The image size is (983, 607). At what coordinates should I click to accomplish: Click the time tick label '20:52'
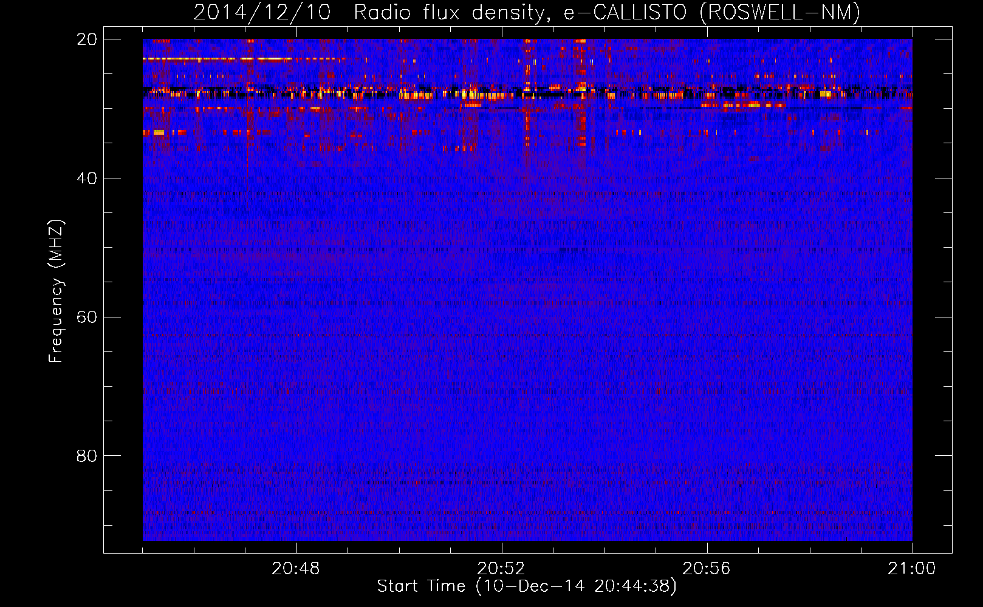click(x=501, y=569)
